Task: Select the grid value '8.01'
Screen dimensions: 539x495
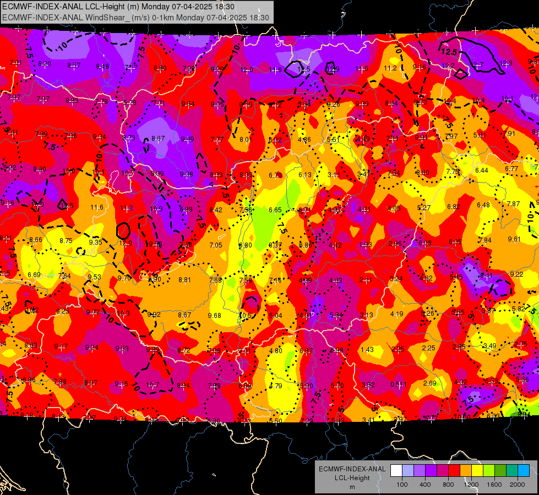Action: [246, 139]
